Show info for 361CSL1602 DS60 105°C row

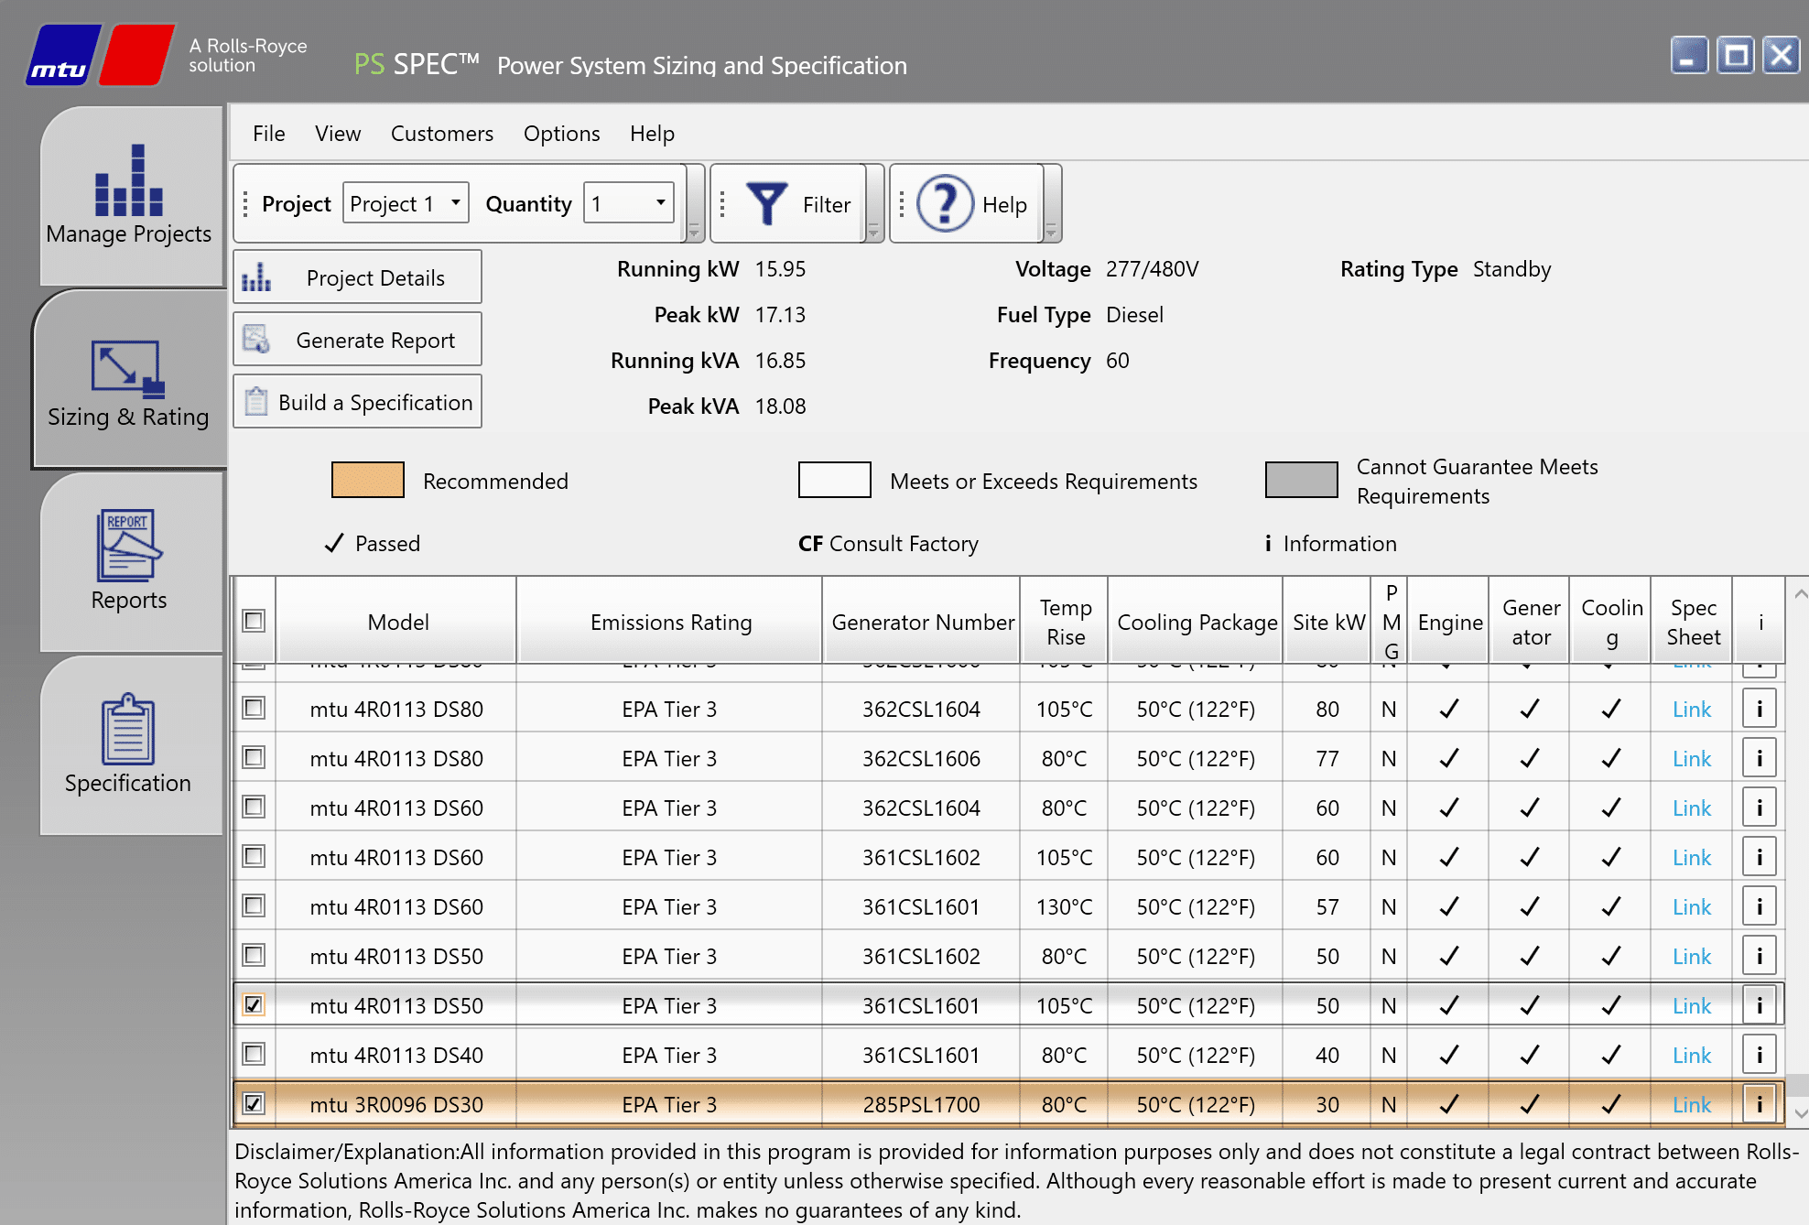click(1759, 857)
